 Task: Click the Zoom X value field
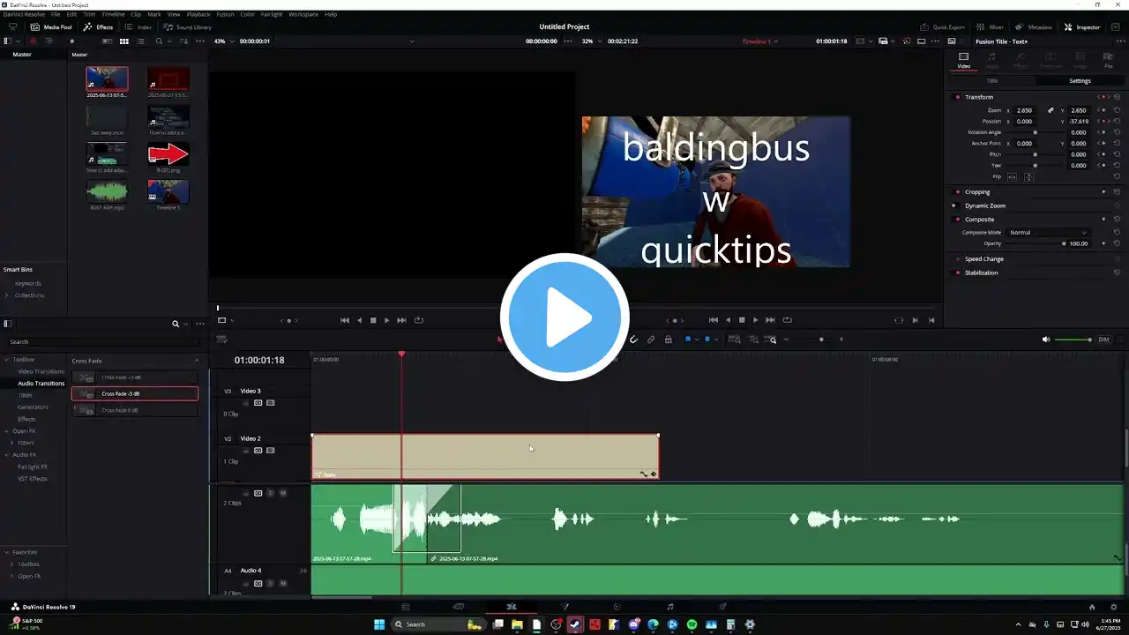[1024, 110]
